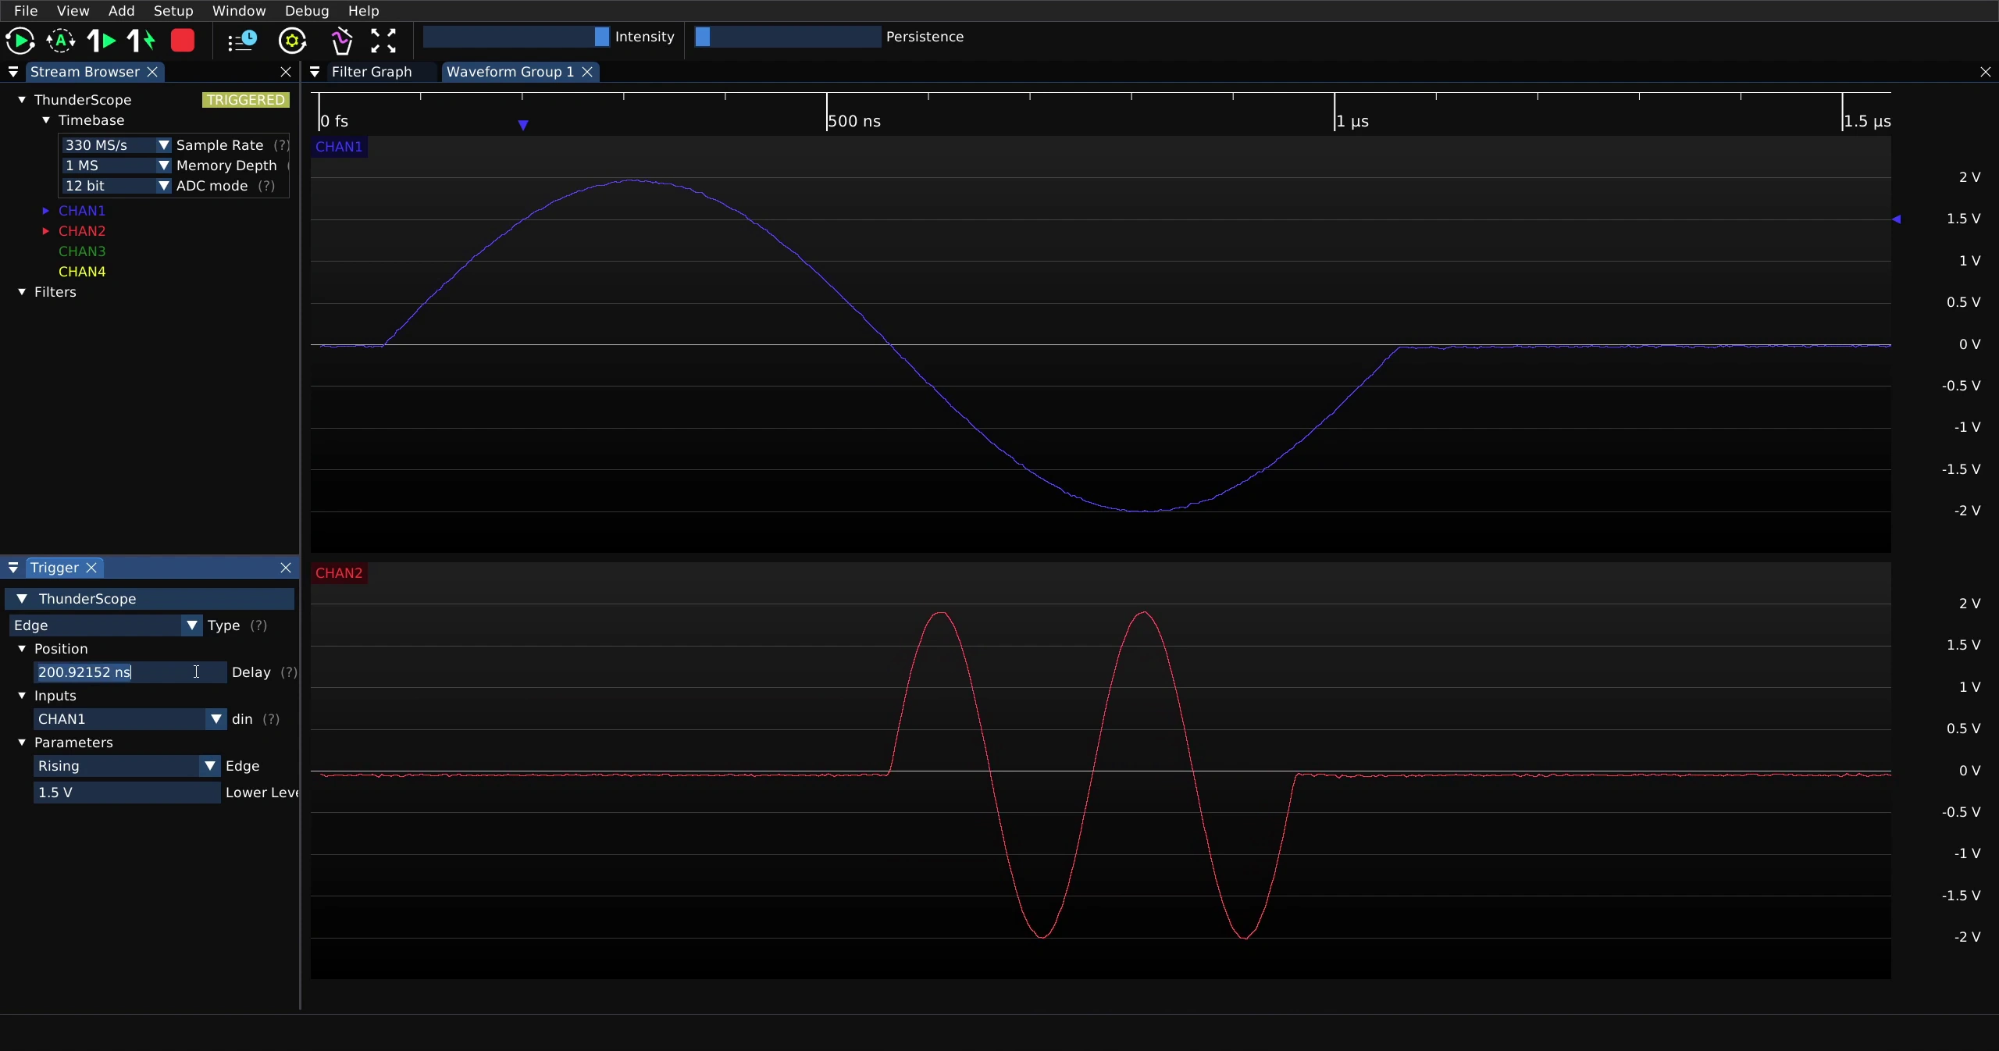Screen dimensions: 1999x1051
Task: Click the force single trigger icon
Action: click(141, 41)
